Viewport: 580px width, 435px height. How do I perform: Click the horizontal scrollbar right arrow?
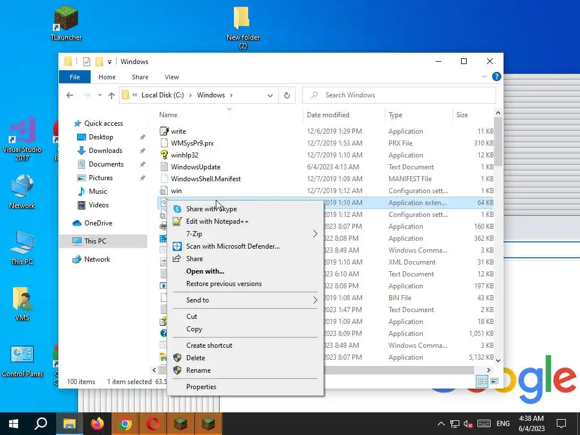(489, 370)
